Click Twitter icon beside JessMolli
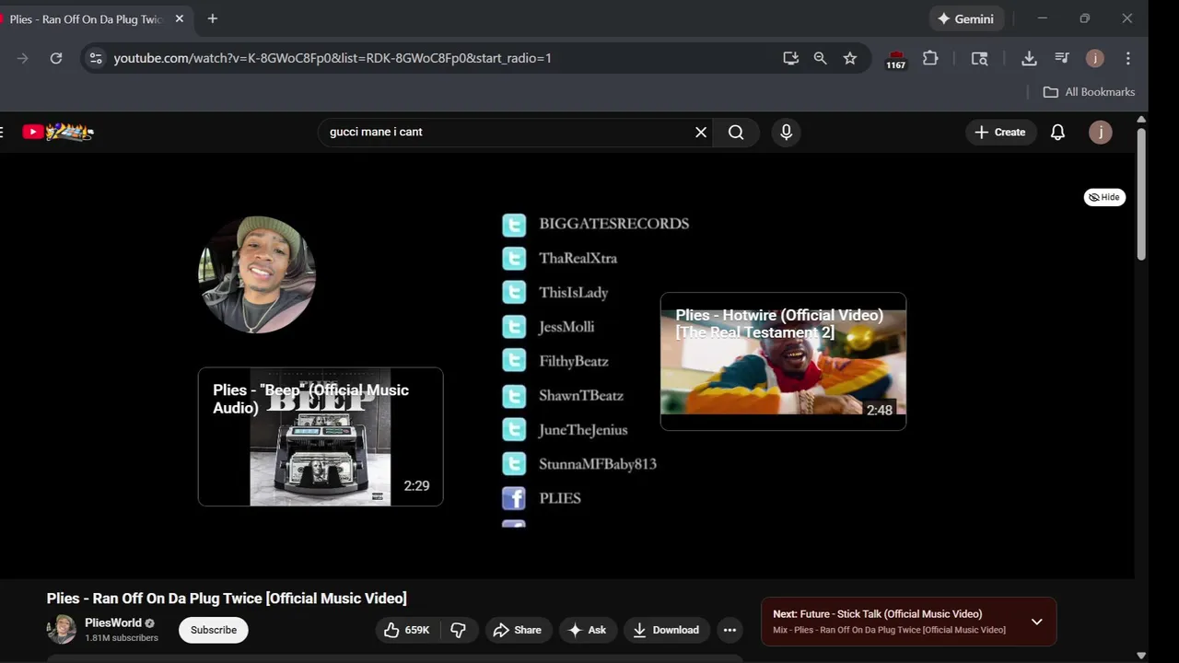This screenshot has height=663, width=1179. click(x=514, y=327)
